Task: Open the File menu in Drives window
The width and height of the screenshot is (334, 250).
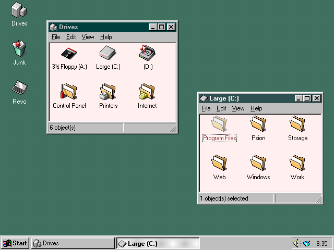Action: point(56,37)
